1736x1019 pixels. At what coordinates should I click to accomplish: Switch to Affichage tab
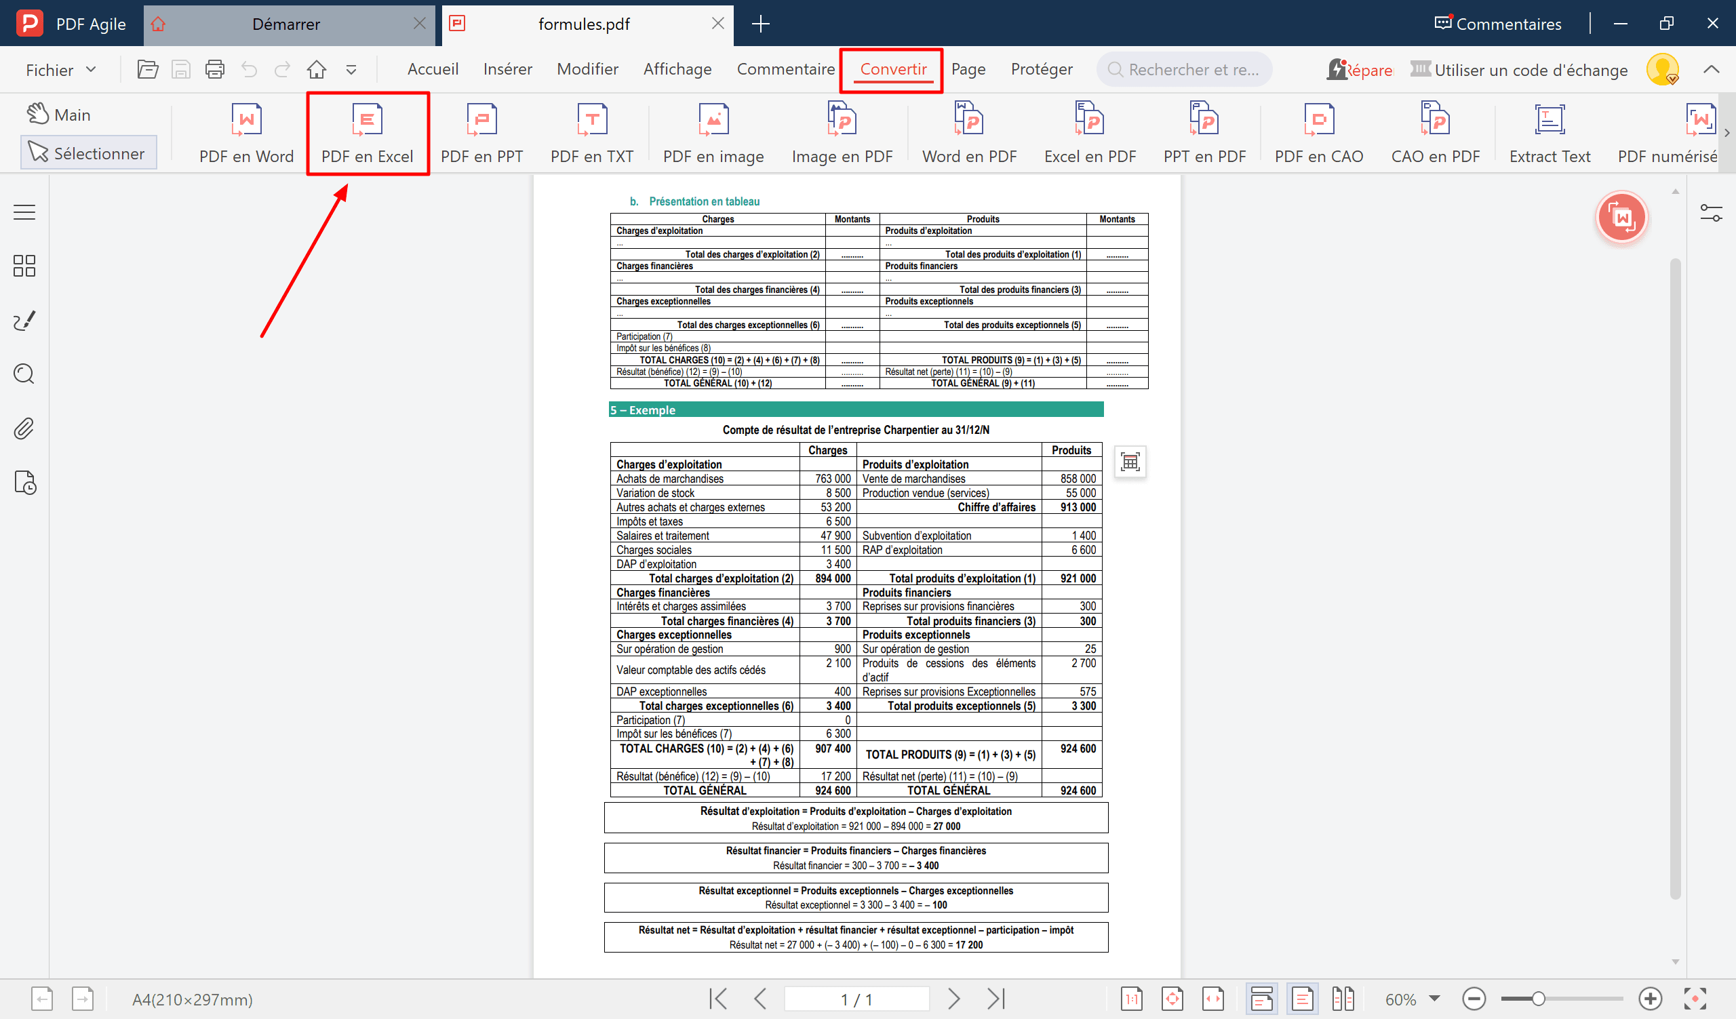[x=677, y=69]
